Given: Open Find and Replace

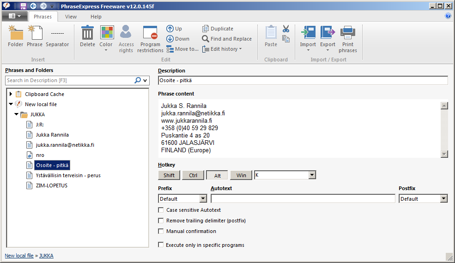Looking at the screenshot, I should click(x=227, y=39).
